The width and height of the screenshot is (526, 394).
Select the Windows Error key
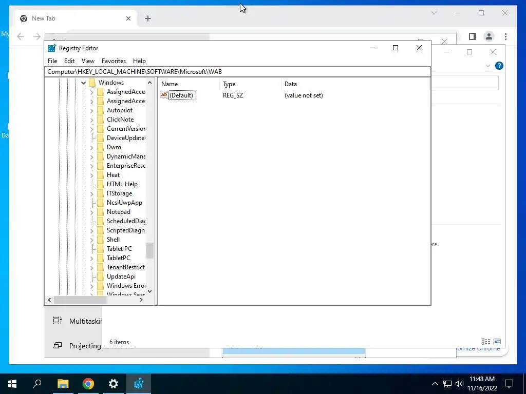pyautogui.click(x=126, y=285)
